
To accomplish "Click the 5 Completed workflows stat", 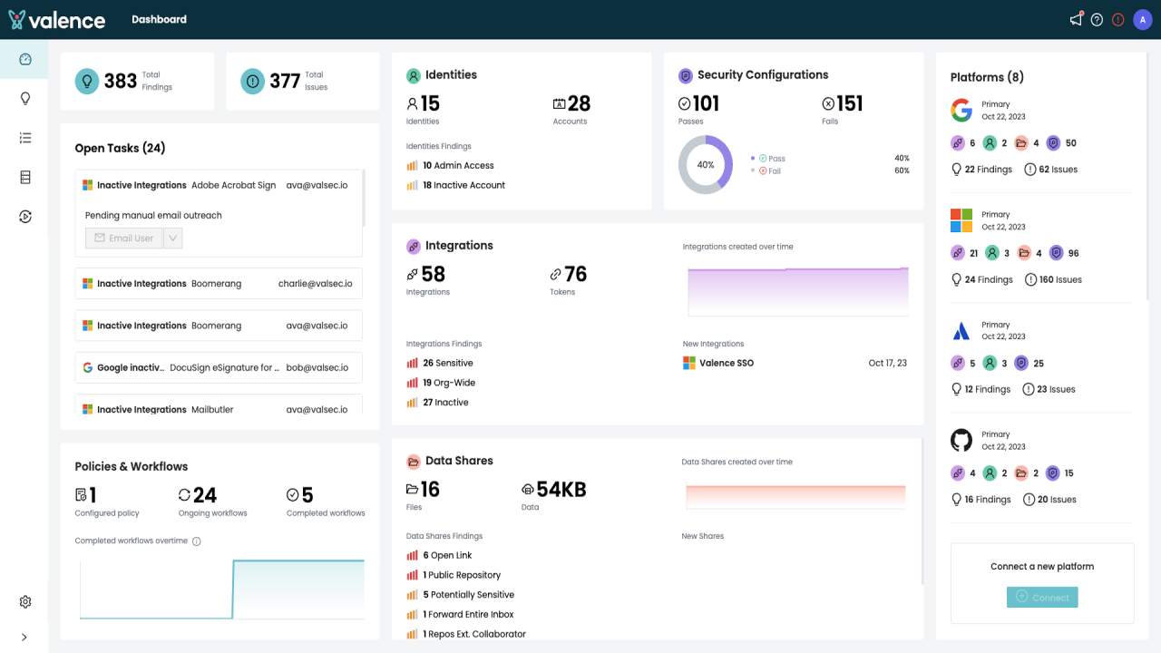I will coord(326,502).
